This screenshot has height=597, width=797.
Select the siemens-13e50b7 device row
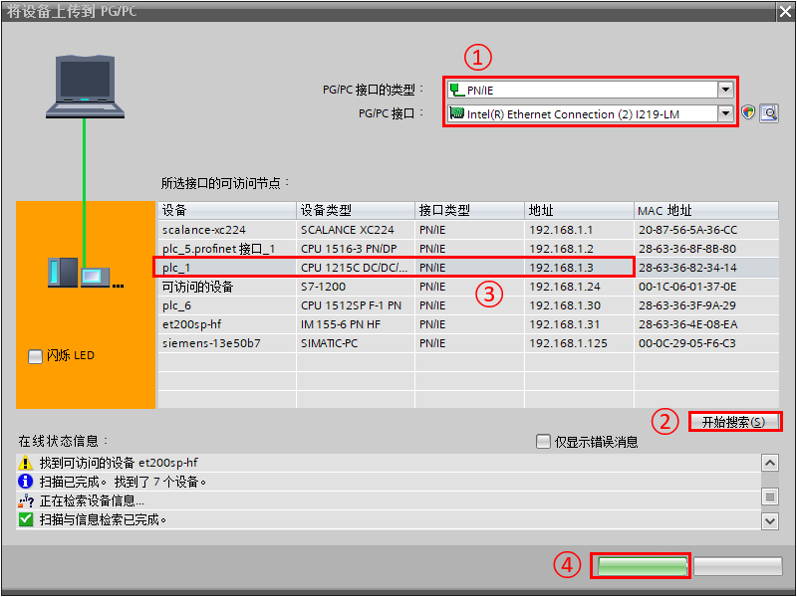pyautogui.click(x=468, y=343)
